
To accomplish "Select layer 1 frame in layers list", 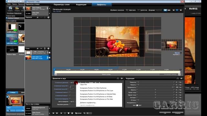I will pyautogui.click(x=38, y=53).
